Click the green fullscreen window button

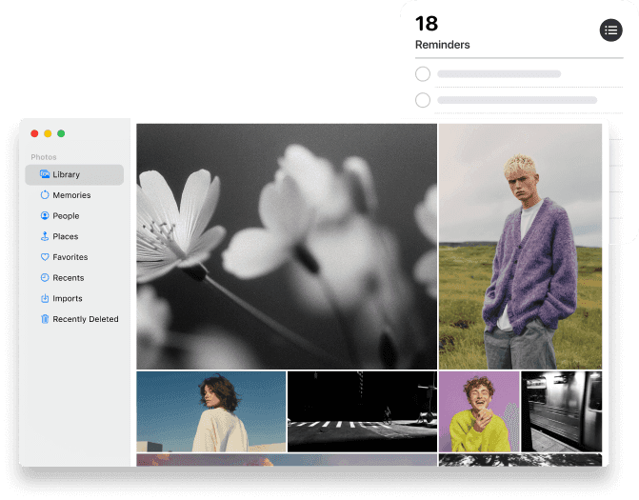[61, 133]
